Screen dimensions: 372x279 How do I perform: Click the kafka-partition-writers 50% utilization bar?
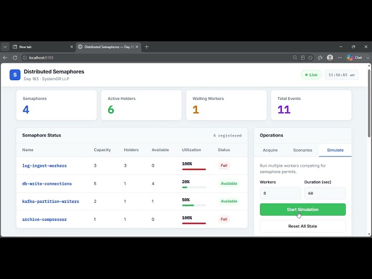click(194, 205)
